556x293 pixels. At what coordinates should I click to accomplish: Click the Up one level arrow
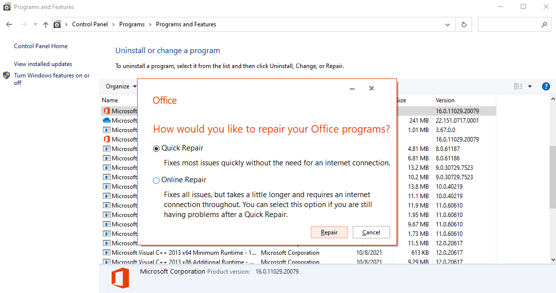[x=45, y=24]
